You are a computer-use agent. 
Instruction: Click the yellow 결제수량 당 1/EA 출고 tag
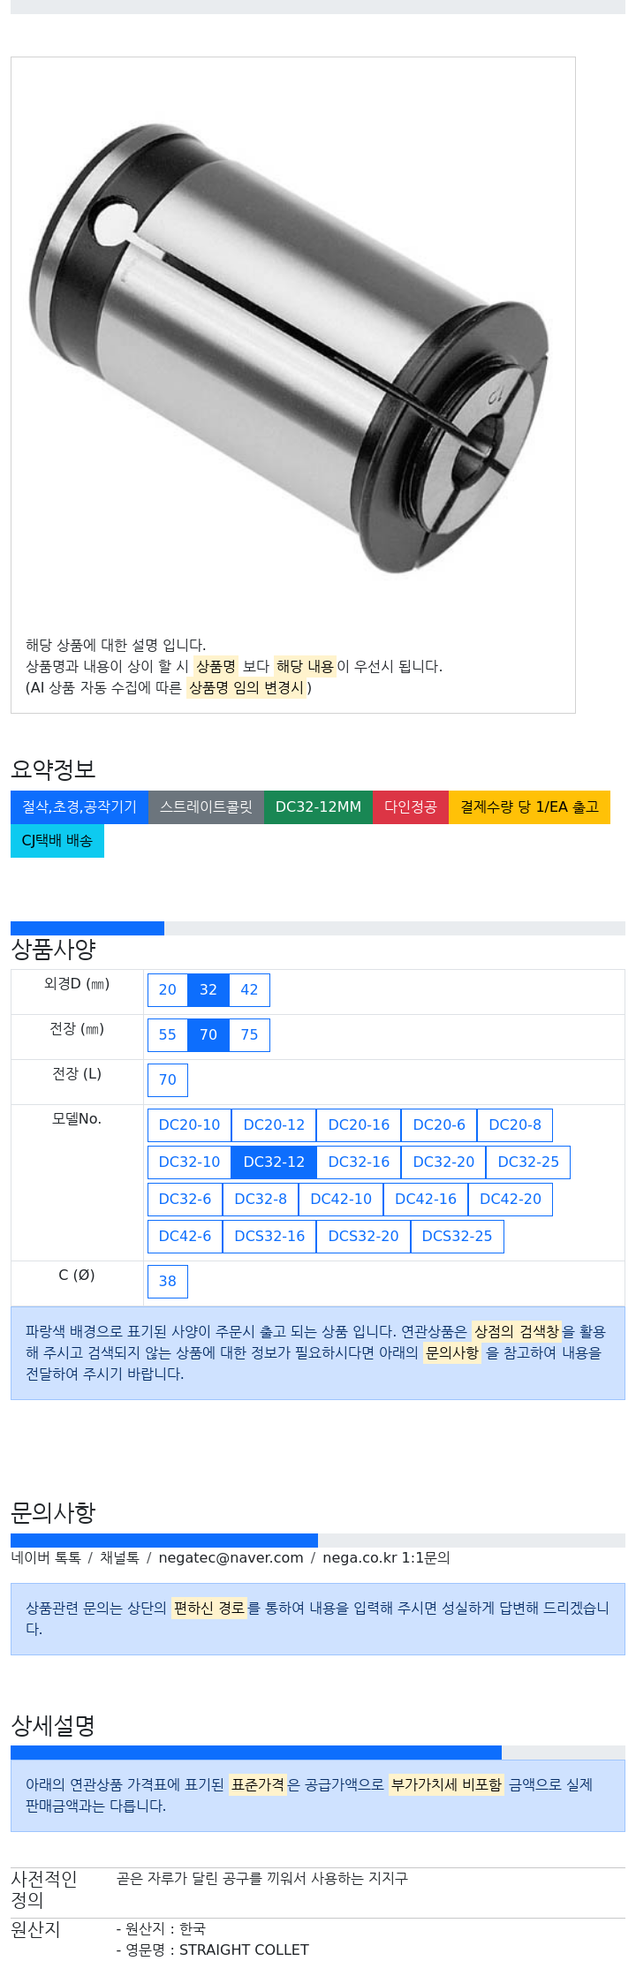529,806
